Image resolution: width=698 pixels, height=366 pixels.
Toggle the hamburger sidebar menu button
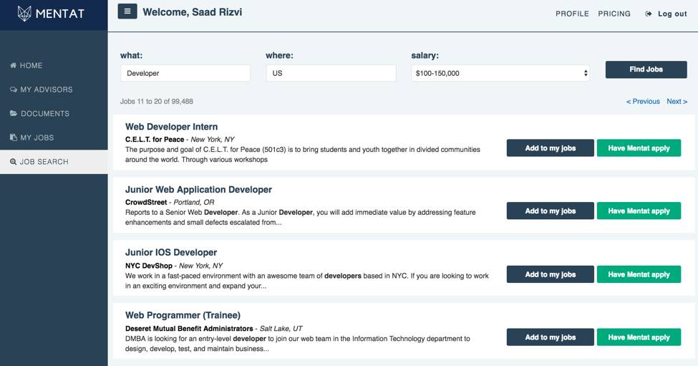127,11
